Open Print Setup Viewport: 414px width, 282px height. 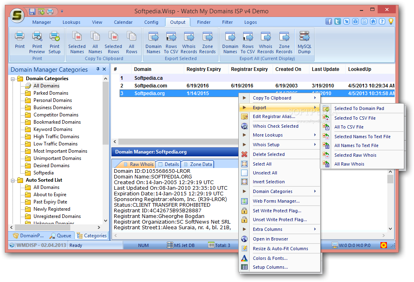point(55,42)
